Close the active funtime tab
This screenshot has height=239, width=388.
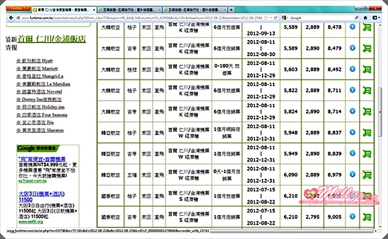point(94,10)
